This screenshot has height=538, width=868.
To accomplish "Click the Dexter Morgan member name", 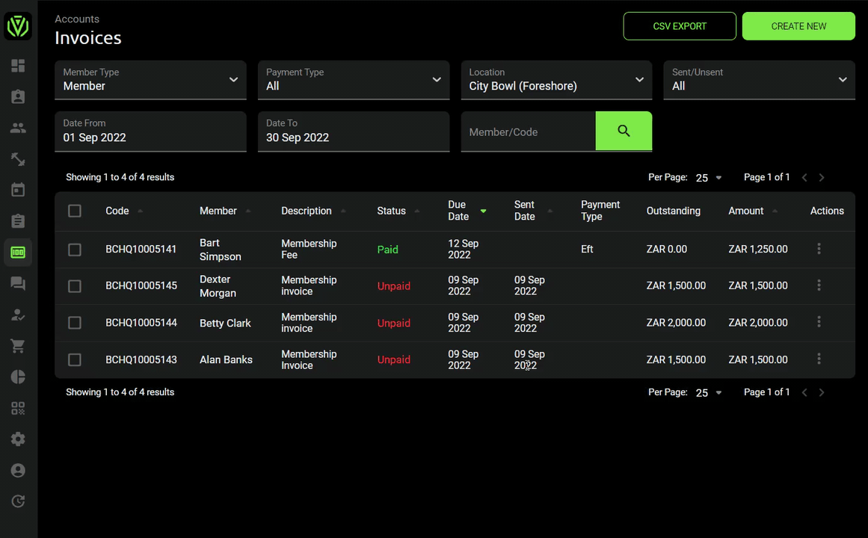I will pos(218,286).
